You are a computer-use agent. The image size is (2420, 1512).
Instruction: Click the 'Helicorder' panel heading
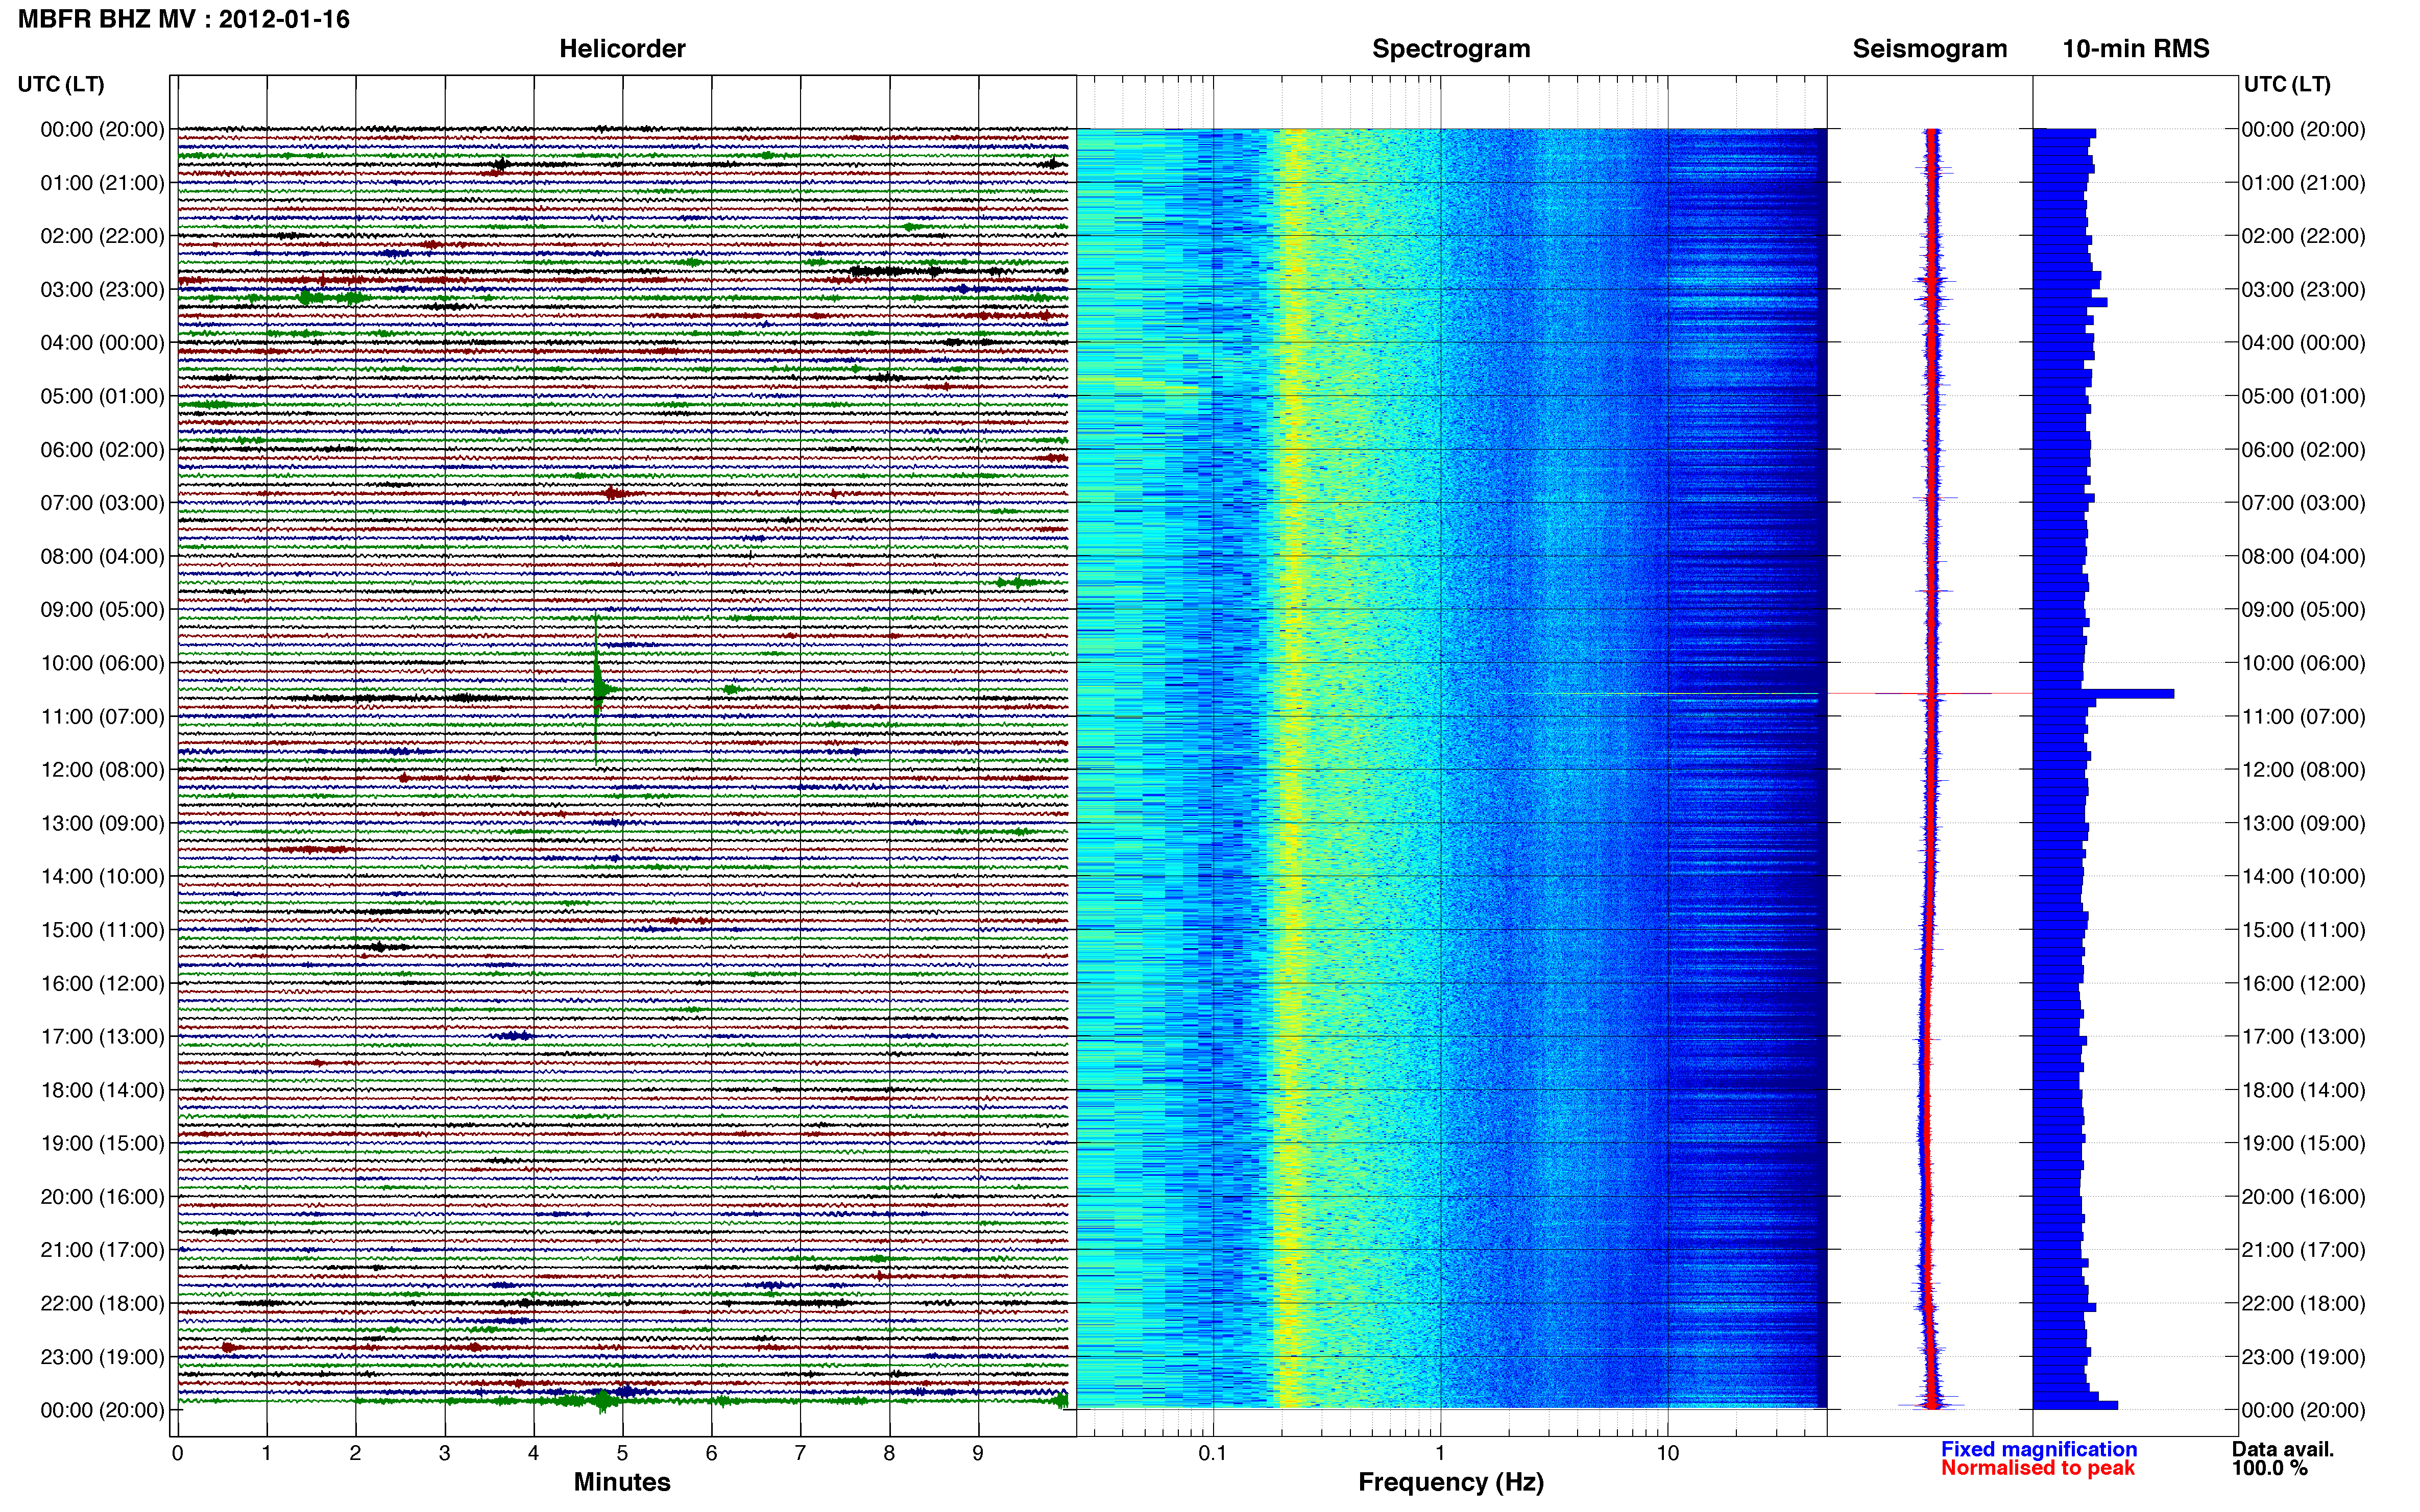[x=622, y=49]
